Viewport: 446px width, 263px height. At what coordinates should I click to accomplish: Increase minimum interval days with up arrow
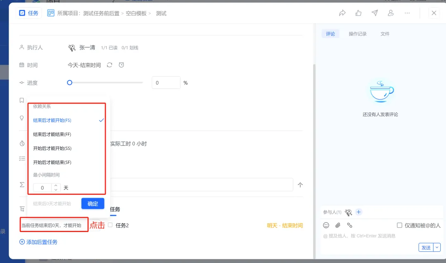pyautogui.click(x=56, y=186)
